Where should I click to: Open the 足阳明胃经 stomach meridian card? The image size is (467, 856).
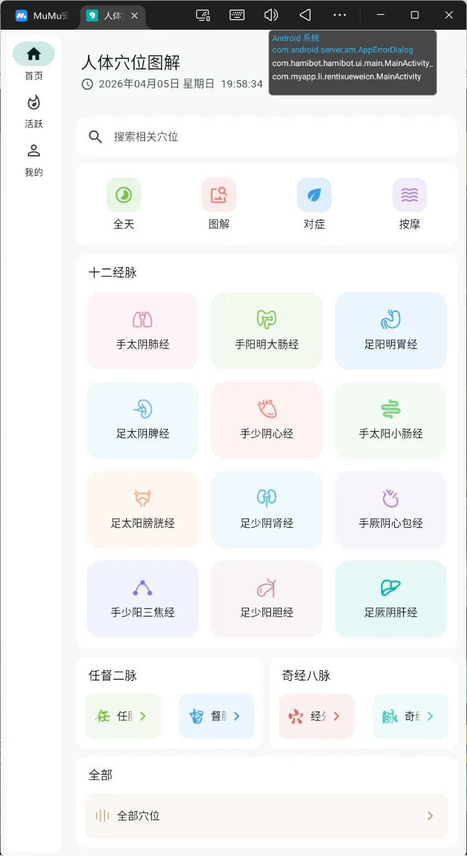[x=391, y=331]
